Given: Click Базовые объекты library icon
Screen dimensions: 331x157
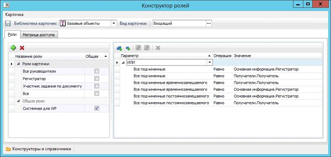Looking at the screenshot, I should pos(63,23).
